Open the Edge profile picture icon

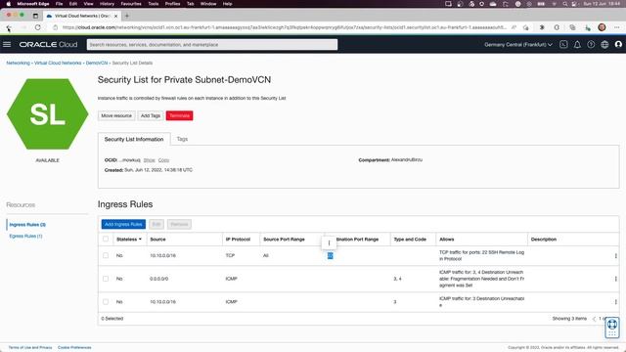click(x=603, y=27)
